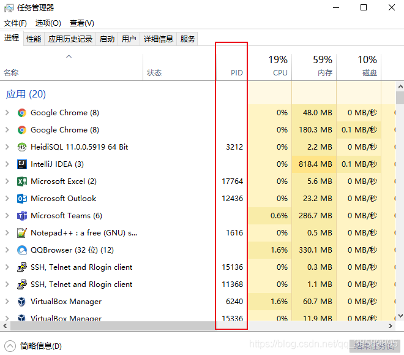Viewport: 404px width, 355px height.
Task: Click PID value 12436
Action: click(232, 199)
